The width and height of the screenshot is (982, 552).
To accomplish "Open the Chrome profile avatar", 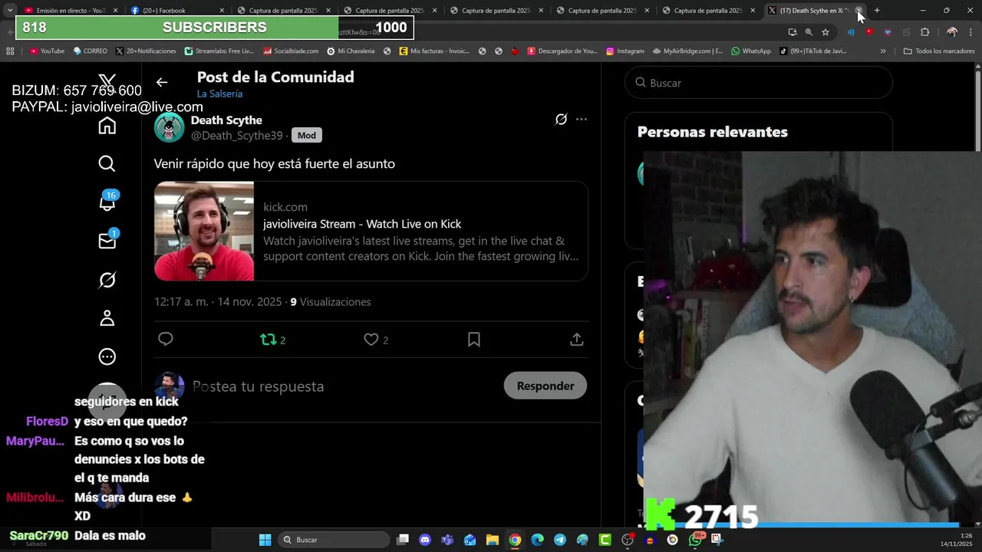I will pos(952,32).
